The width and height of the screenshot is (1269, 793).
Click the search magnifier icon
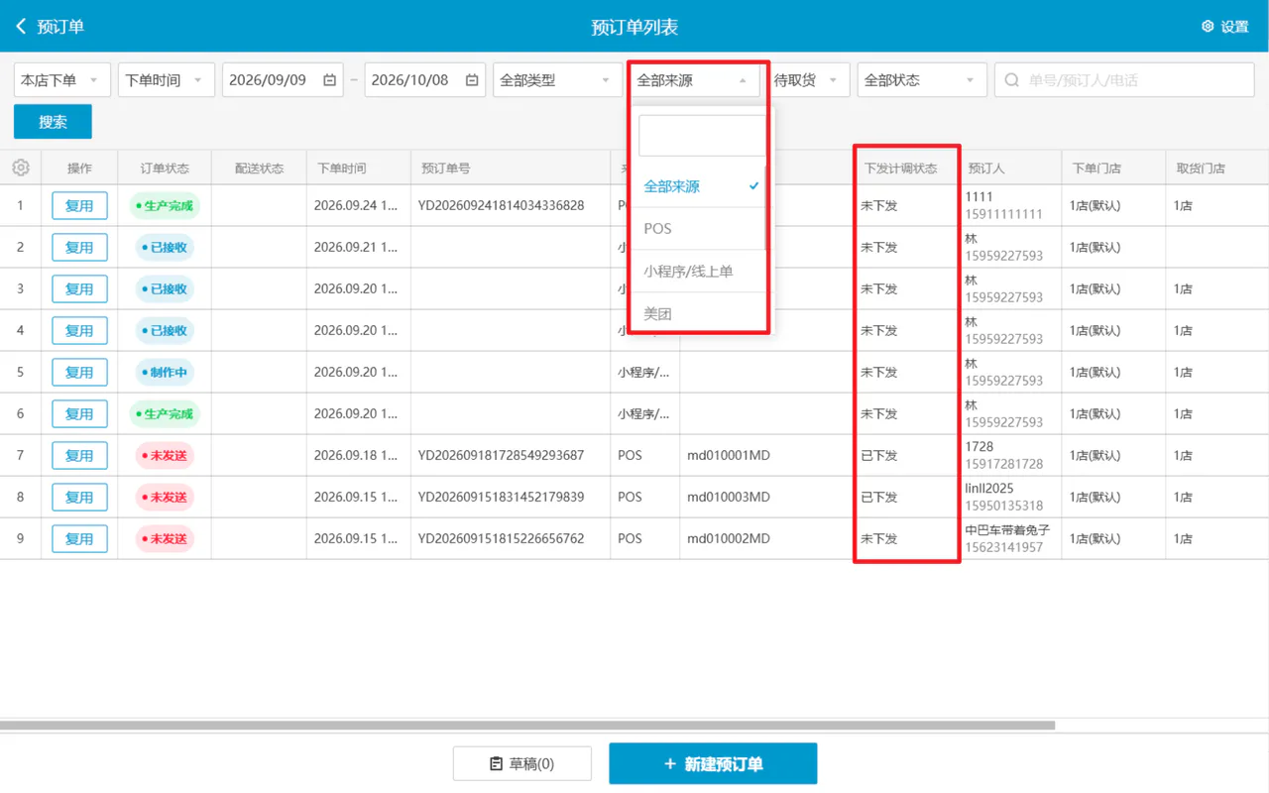[1012, 80]
